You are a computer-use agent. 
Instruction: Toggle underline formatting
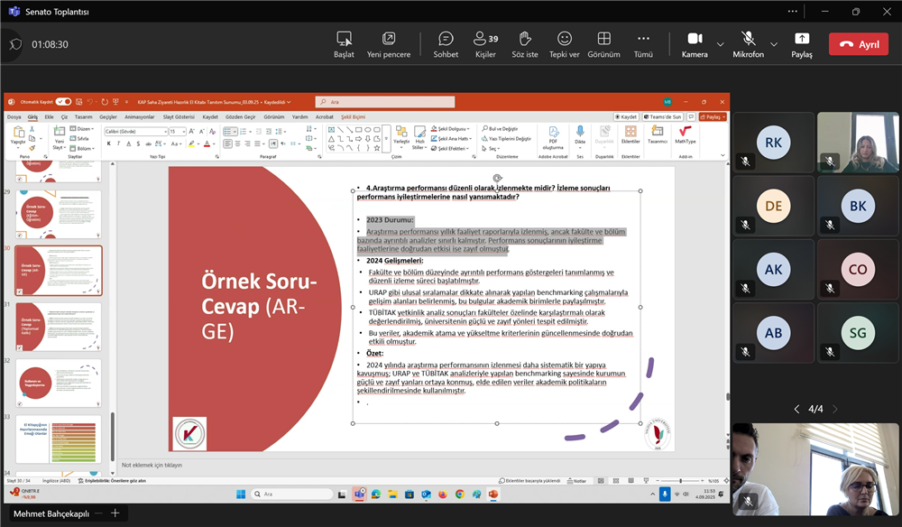point(128,143)
